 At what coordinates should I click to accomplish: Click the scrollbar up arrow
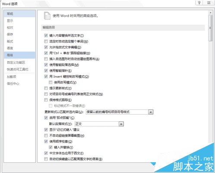point(211,13)
